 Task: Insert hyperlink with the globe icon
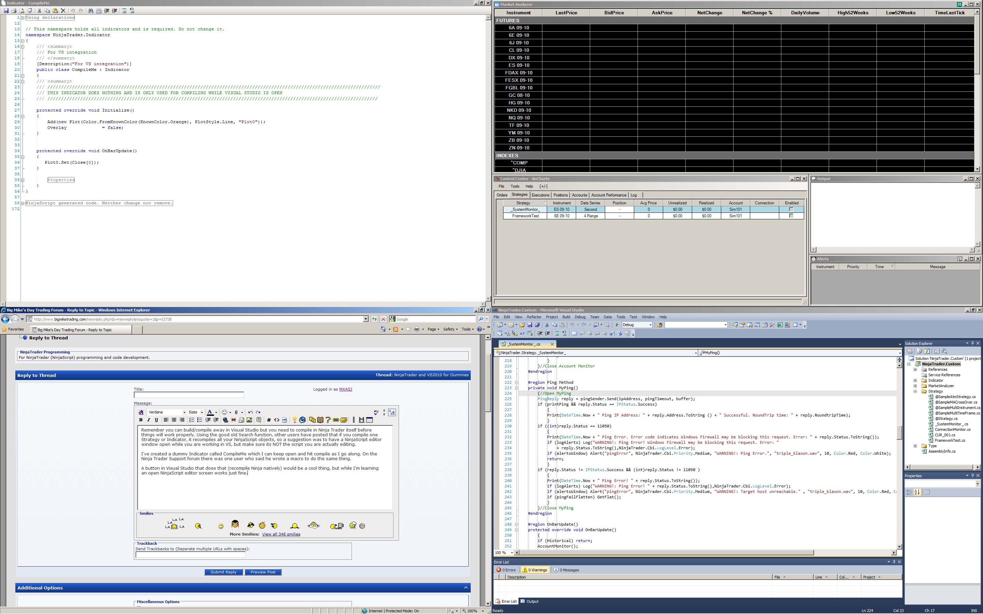click(225, 420)
